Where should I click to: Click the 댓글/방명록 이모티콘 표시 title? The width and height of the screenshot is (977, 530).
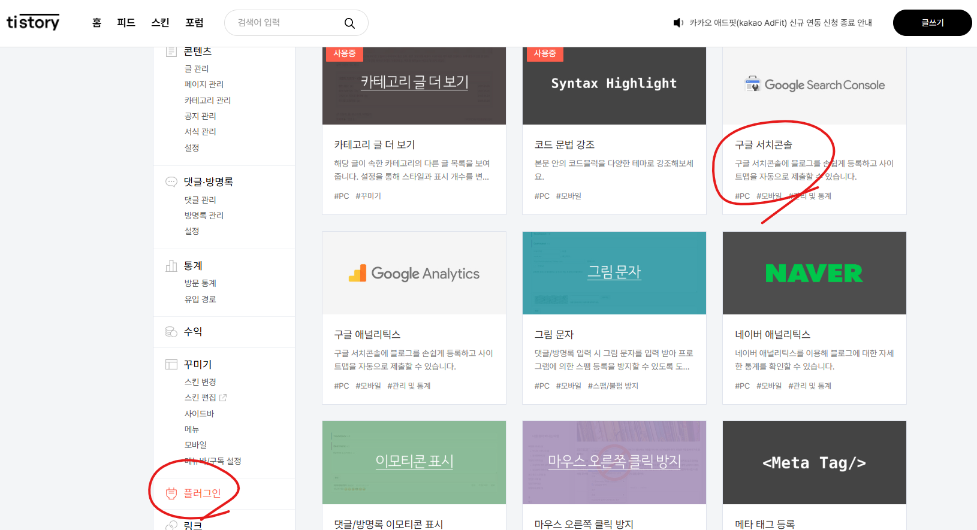[x=388, y=524]
